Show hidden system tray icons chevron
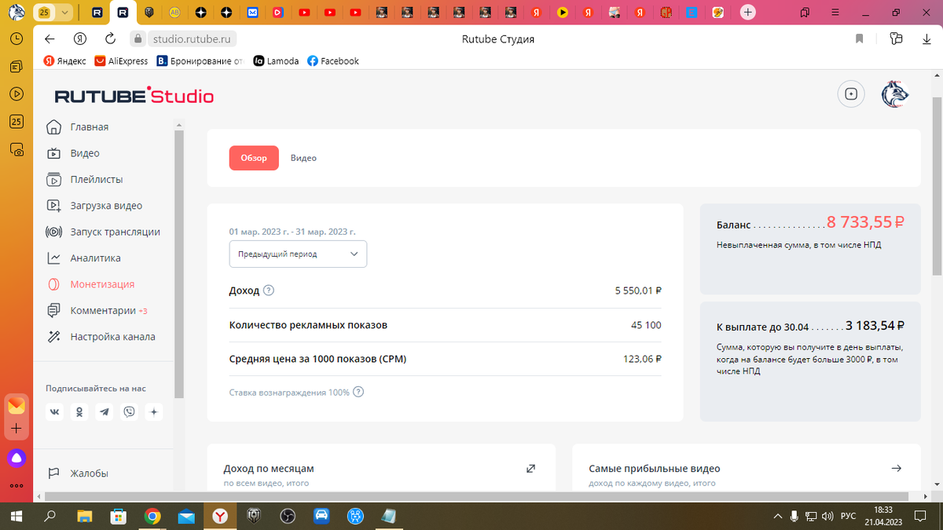Viewport: 943px width, 530px height. (x=778, y=516)
